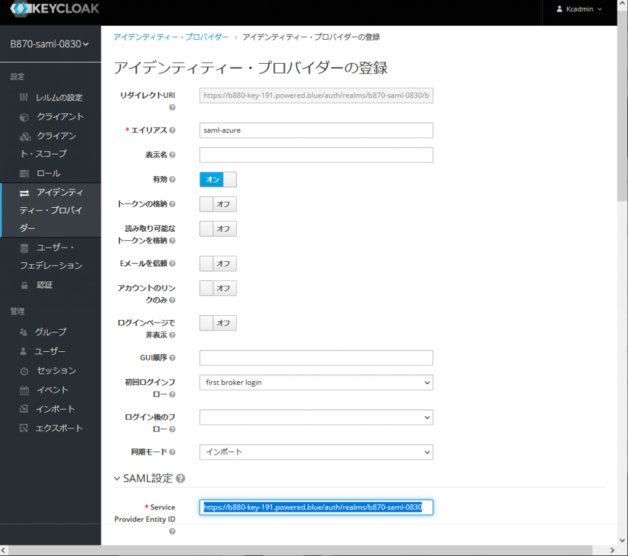Image resolution: width=628 pixels, height=556 pixels.
Task: Collapse the SAML設定 section
Action: click(x=117, y=479)
